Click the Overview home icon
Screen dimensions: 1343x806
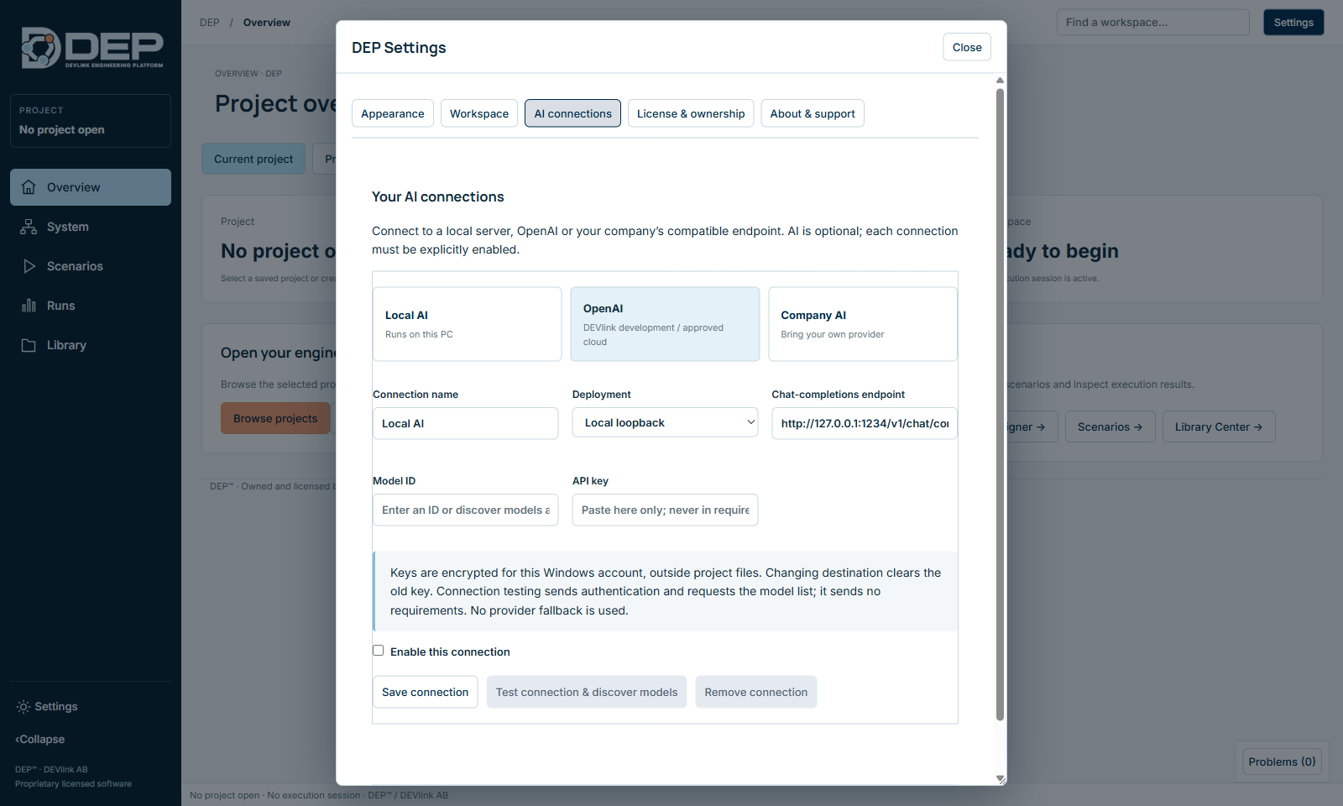click(29, 187)
